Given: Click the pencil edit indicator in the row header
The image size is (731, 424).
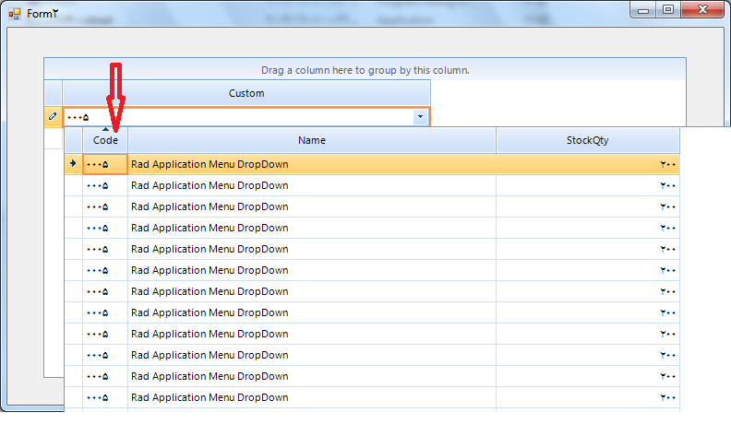Looking at the screenshot, I should (x=53, y=117).
